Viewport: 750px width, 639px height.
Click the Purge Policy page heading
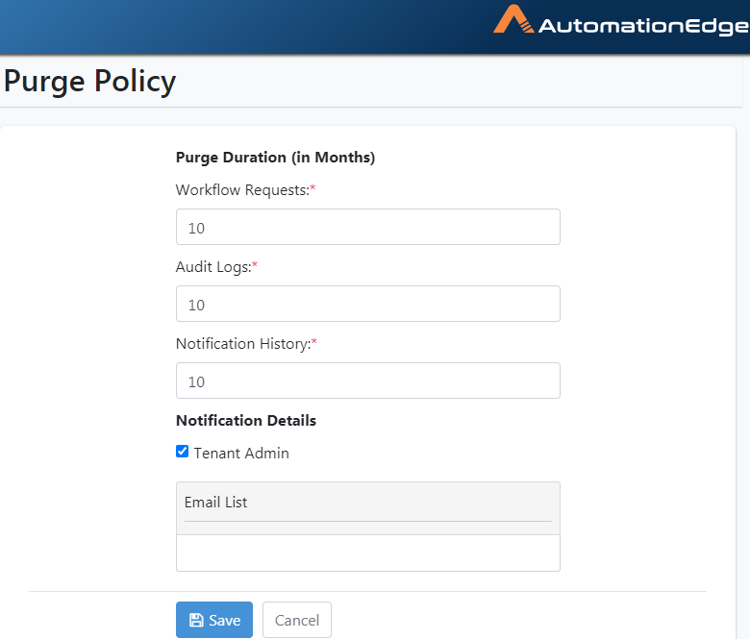tap(90, 82)
